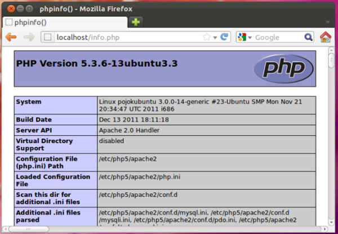Click the Build Date label
Image resolution: width=338 pixels, height=234 pixels.
click(x=34, y=120)
